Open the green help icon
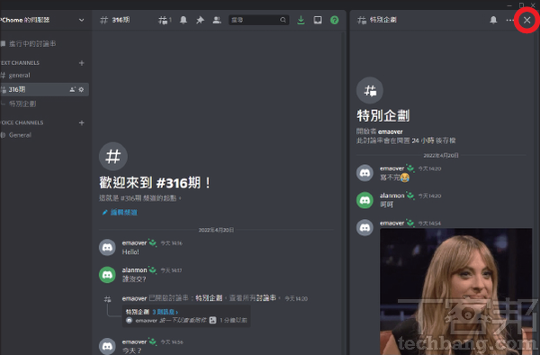Viewport: 540px width, 355px height. point(335,20)
